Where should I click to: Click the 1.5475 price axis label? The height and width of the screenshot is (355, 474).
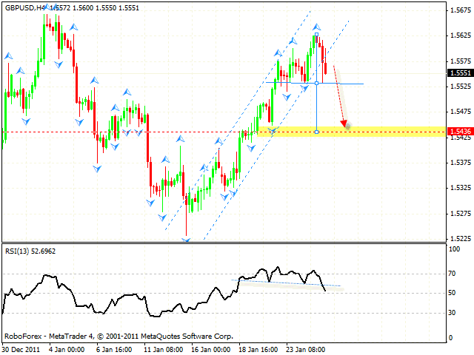coord(461,112)
